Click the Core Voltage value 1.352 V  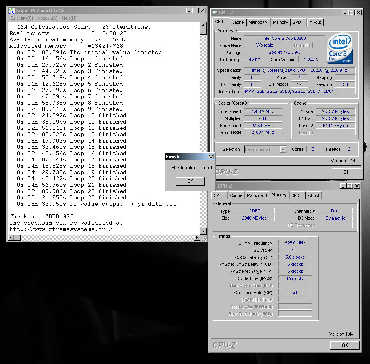[x=311, y=59]
